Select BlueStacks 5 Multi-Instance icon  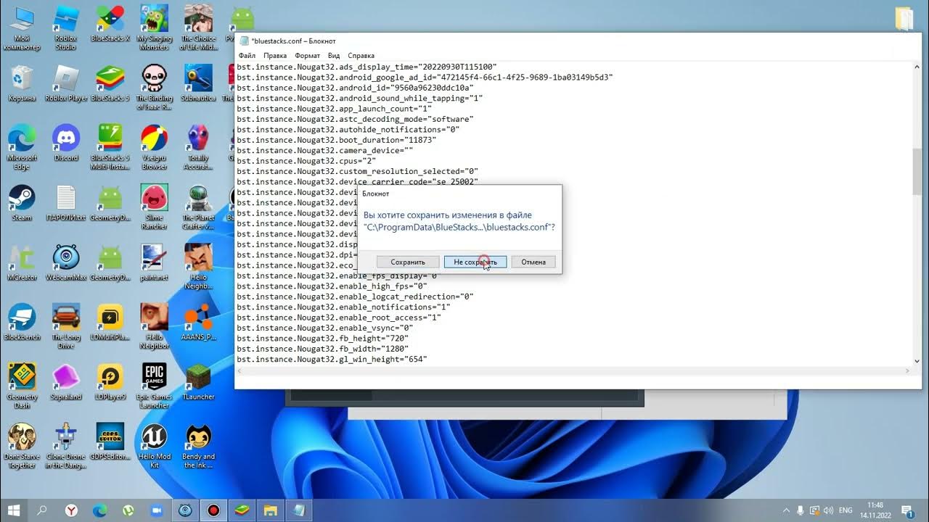[x=110, y=147]
